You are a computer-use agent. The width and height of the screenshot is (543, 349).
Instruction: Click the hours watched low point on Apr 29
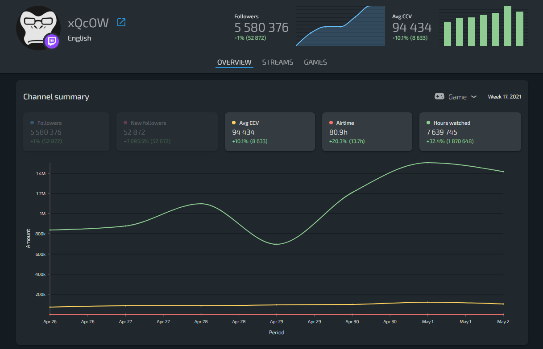click(277, 244)
